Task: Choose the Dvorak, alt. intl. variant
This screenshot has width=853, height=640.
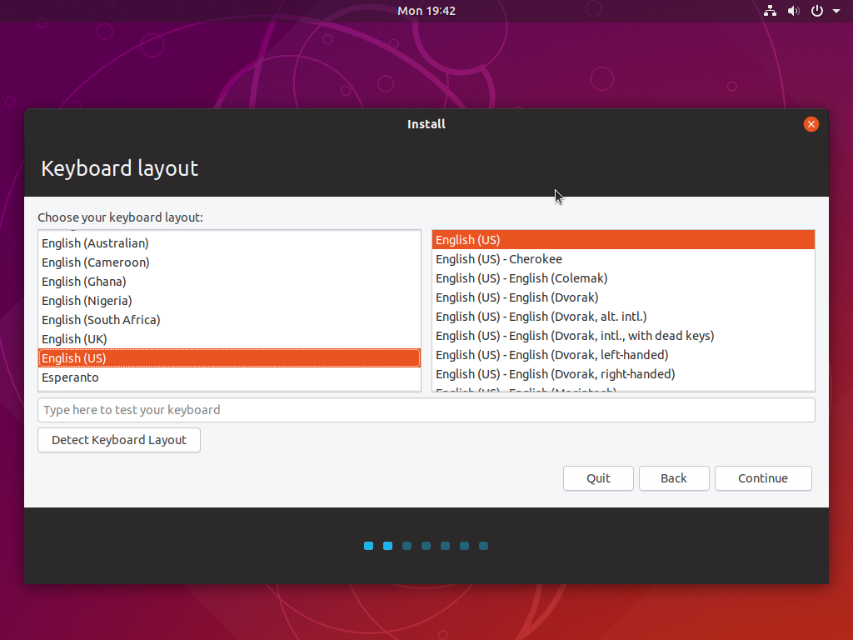Action: (x=623, y=316)
